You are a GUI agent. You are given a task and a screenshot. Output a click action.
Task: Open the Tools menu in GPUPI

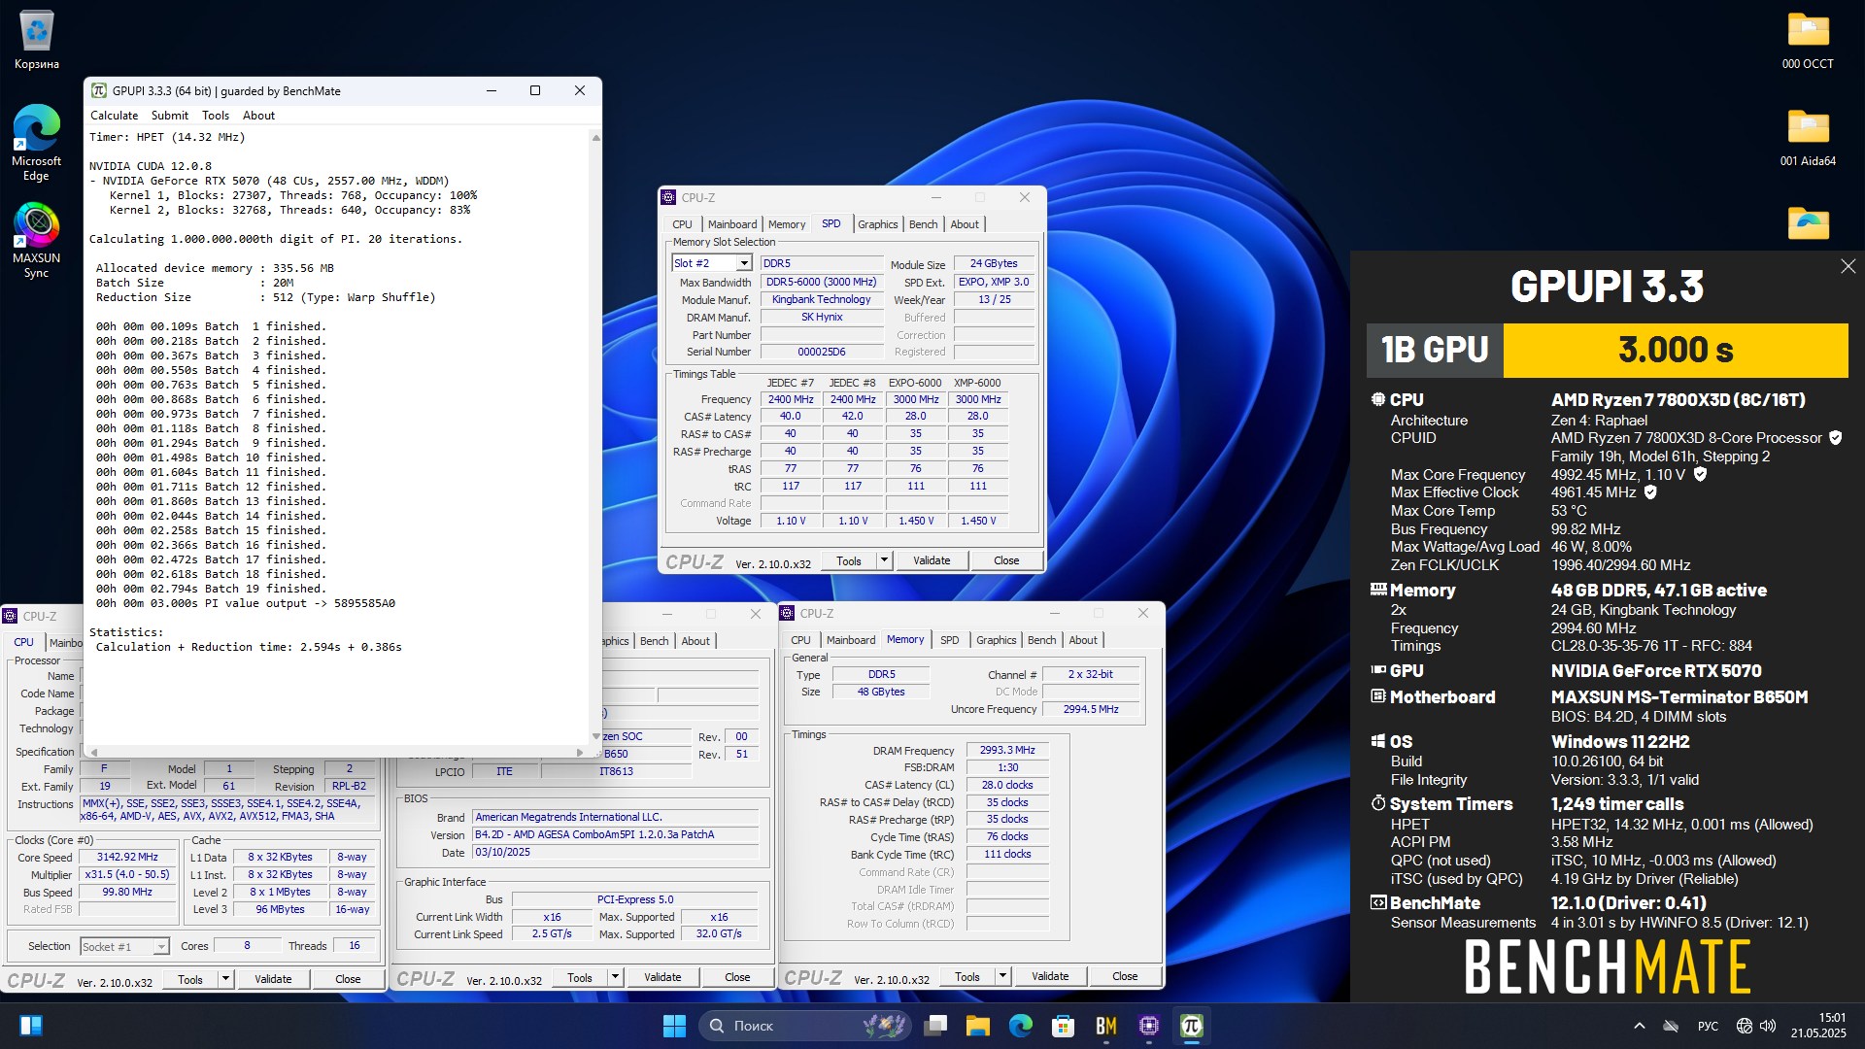[216, 115]
